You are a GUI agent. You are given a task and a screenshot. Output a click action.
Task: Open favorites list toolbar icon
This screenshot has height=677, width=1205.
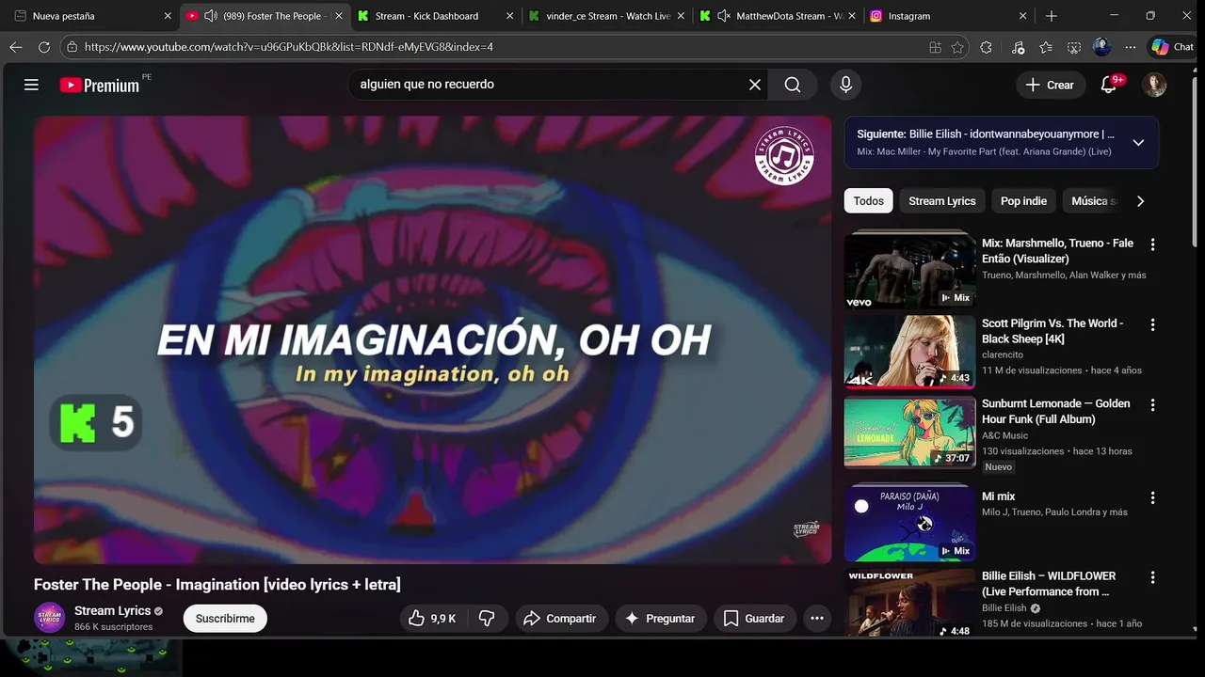tap(1046, 47)
